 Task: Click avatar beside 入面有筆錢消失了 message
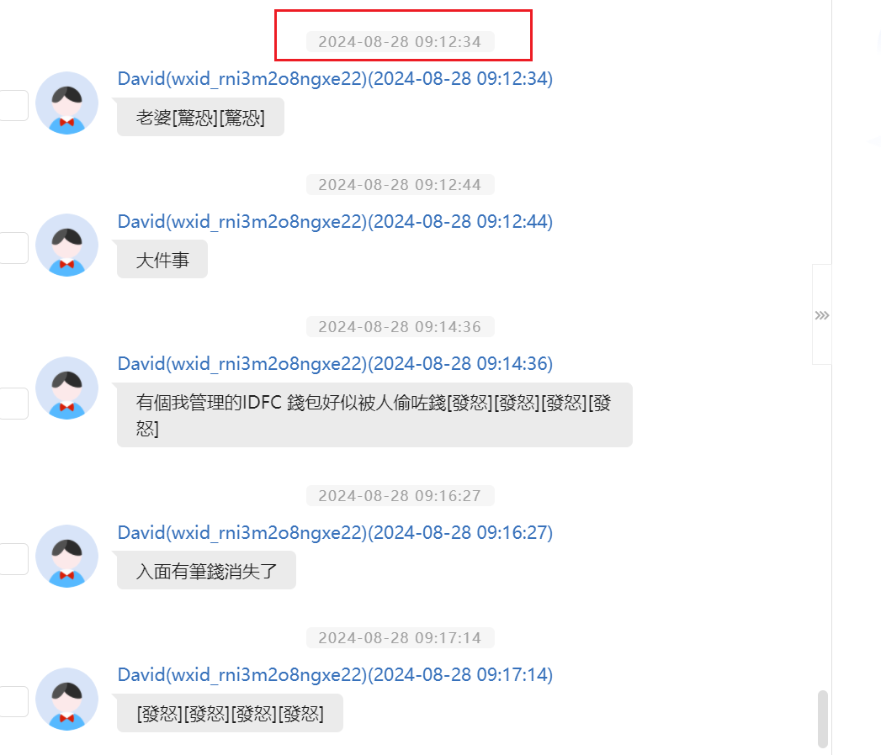[x=66, y=557]
